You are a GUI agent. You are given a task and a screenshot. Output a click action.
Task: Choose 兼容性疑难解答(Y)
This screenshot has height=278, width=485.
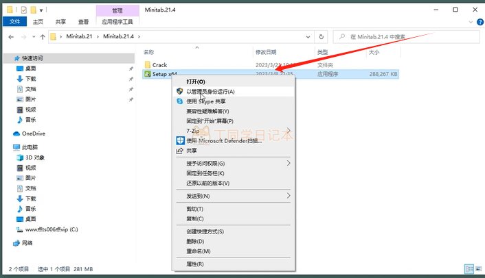[x=233, y=111]
